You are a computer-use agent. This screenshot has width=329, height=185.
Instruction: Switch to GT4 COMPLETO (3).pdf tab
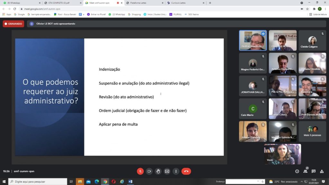click(x=61, y=3)
